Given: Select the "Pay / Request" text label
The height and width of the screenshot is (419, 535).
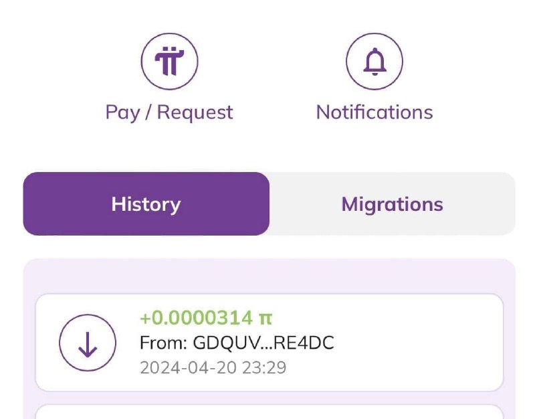Looking at the screenshot, I should click(169, 112).
